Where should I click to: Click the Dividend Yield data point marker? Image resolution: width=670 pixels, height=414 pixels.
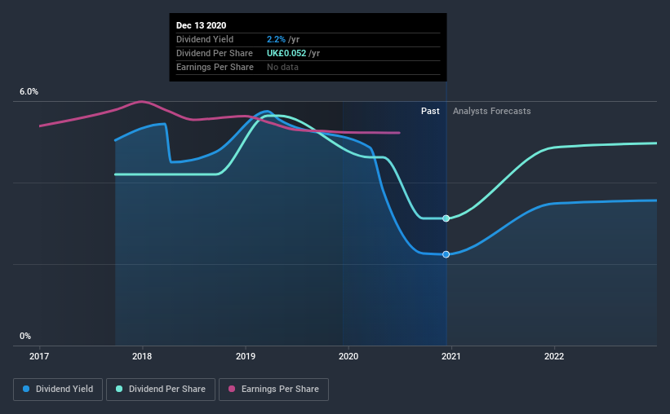(446, 254)
